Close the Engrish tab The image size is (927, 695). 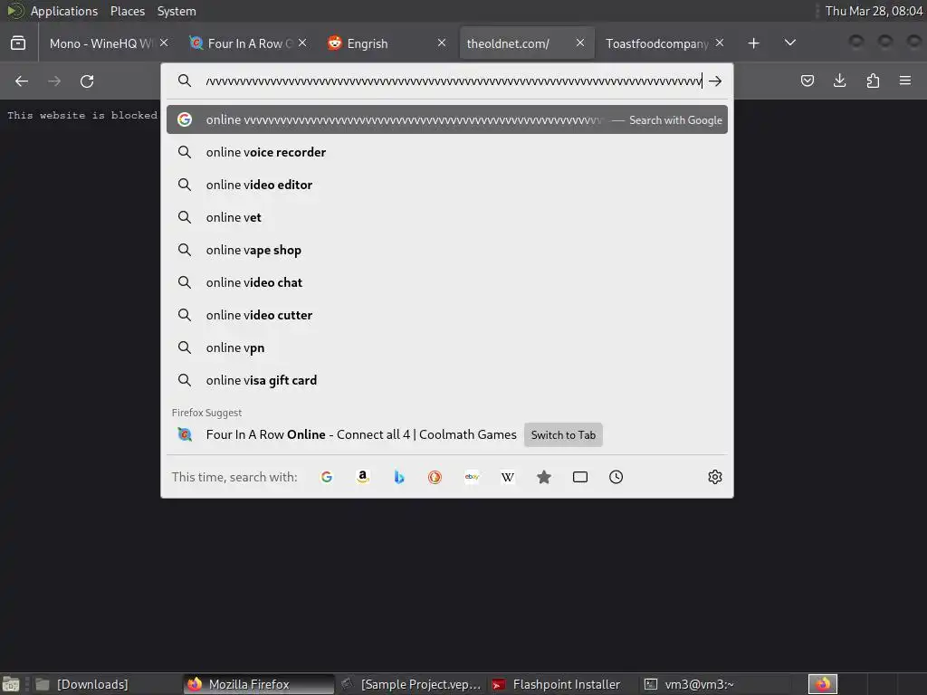442,43
